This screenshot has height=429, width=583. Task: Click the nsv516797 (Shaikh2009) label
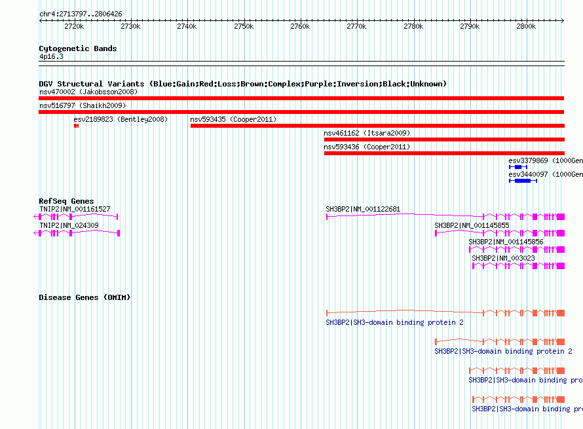click(83, 105)
